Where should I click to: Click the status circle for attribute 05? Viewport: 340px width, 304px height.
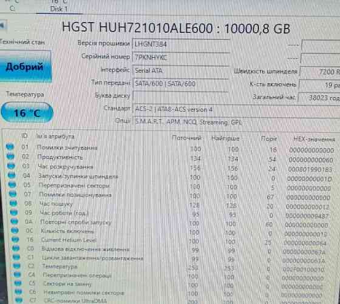(x=12, y=184)
